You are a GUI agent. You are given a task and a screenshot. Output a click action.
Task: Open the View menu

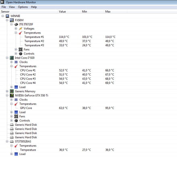[x=12, y=7]
